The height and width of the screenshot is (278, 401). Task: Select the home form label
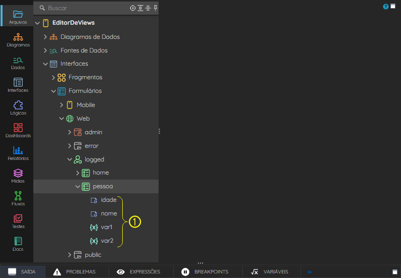101,173
